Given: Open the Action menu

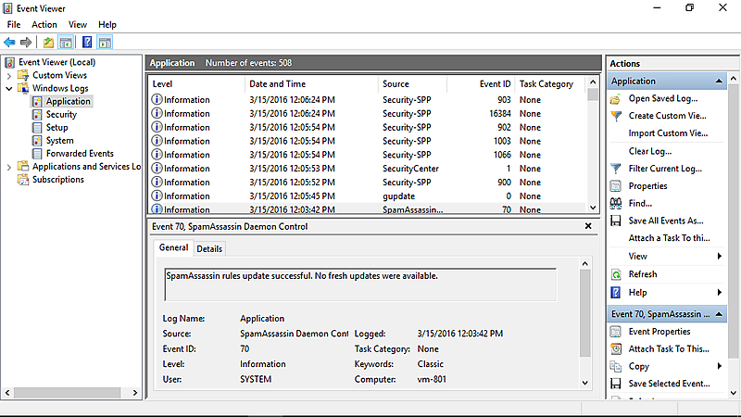Looking at the screenshot, I should pos(44,24).
